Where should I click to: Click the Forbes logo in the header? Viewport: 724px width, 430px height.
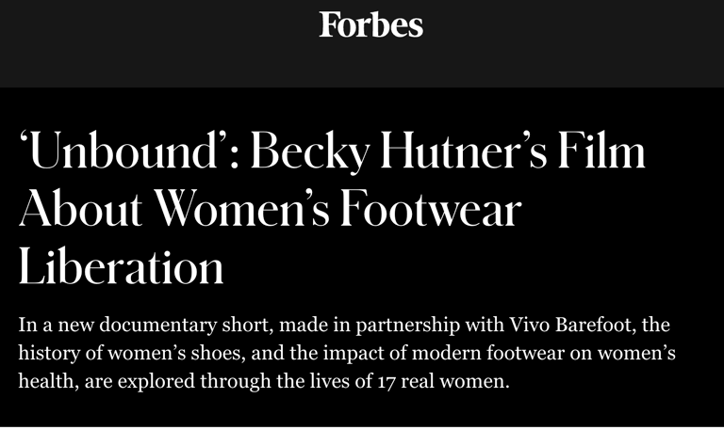(x=370, y=24)
